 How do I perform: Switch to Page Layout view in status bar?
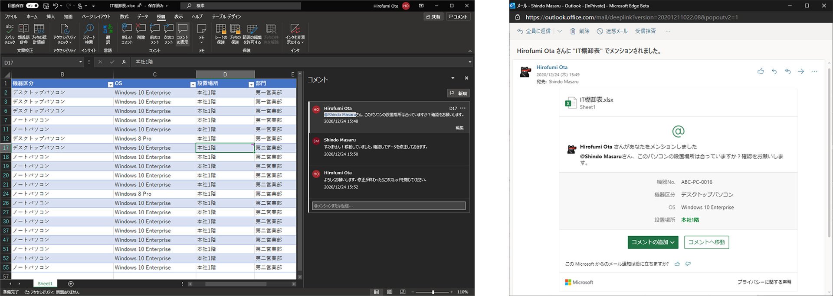pyautogui.click(x=390, y=292)
